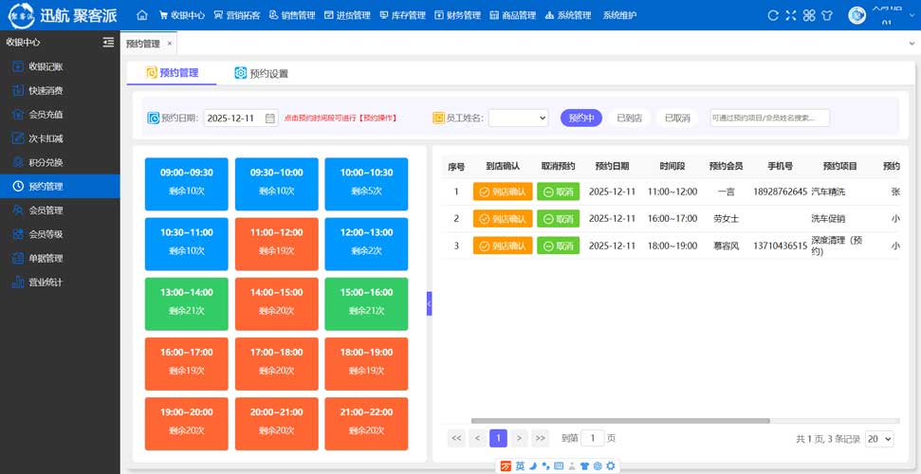Open 收银记账 in the sidebar
Screen dimensions: 921x474
click(60, 66)
